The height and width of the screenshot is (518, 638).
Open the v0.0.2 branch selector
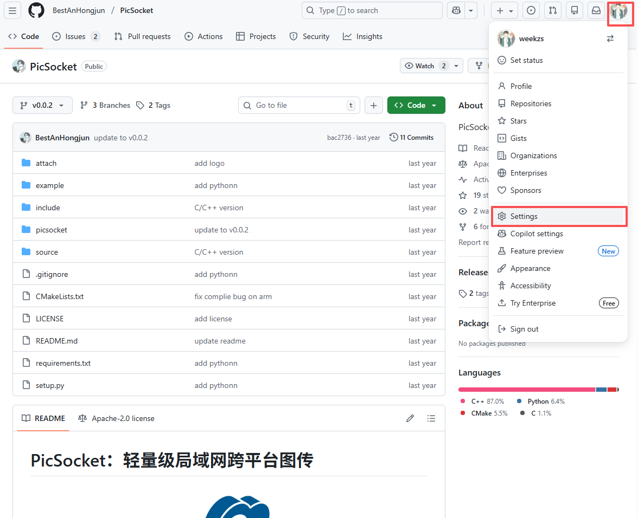click(x=42, y=105)
